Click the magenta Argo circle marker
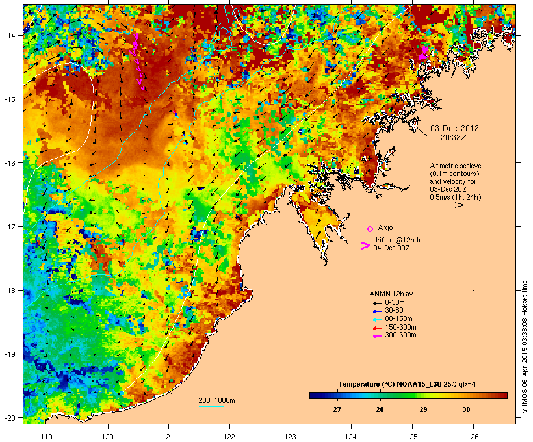This screenshot has height=442, width=533. pos(370,229)
